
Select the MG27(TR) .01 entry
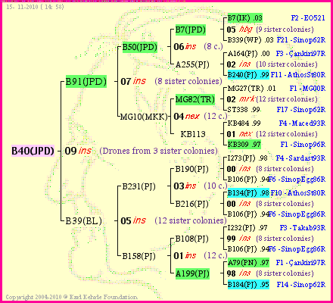[x=251, y=89]
